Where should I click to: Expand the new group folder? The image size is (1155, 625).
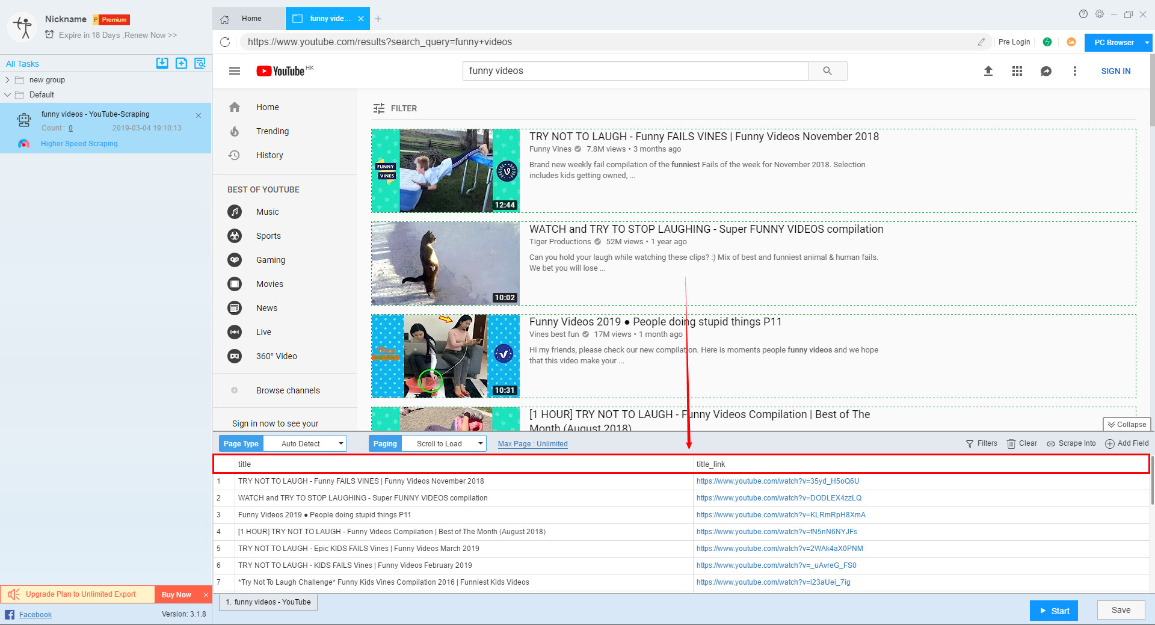tap(7, 80)
